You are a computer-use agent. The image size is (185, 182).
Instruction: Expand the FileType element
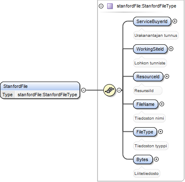[160, 132]
